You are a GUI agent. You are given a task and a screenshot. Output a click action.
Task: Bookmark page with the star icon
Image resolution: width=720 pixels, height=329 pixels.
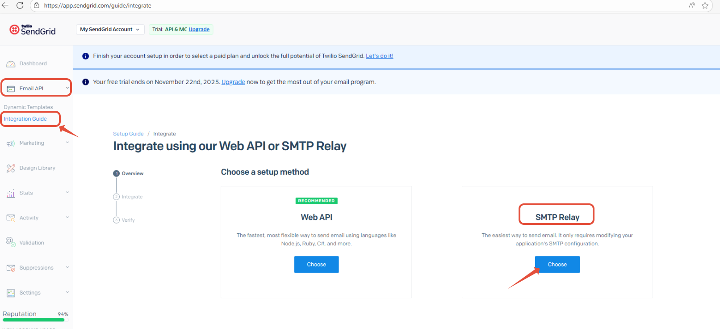[705, 5]
